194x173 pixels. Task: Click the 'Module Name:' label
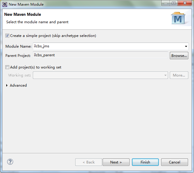[x=18, y=46]
